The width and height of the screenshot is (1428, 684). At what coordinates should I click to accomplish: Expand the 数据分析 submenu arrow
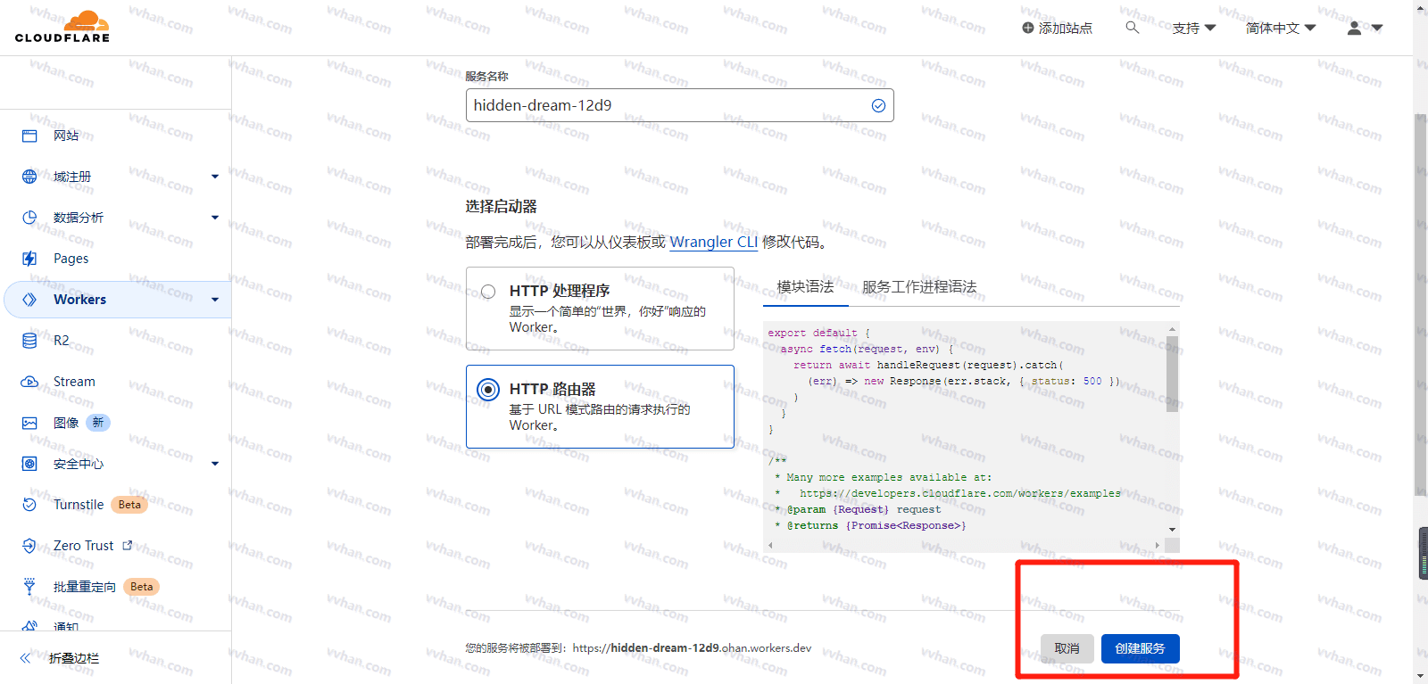pyautogui.click(x=215, y=218)
